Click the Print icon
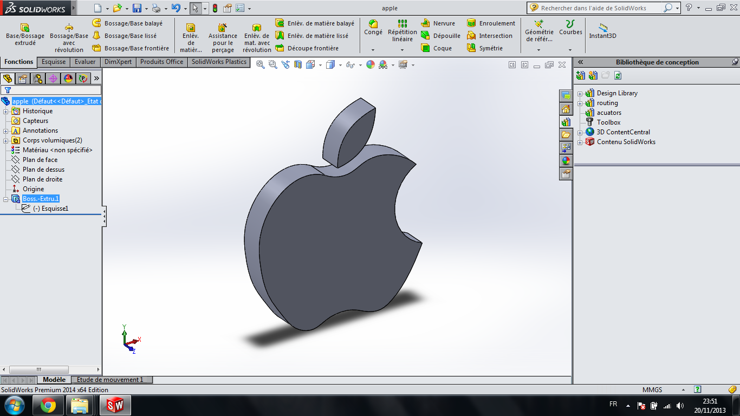 [156, 8]
